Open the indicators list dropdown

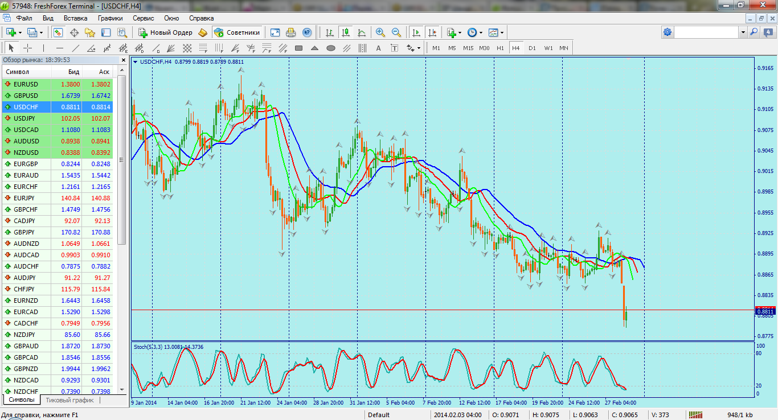[453, 32]
